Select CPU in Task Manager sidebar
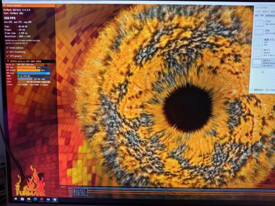The height and width of the screenshot is (206, 275). 265,23
